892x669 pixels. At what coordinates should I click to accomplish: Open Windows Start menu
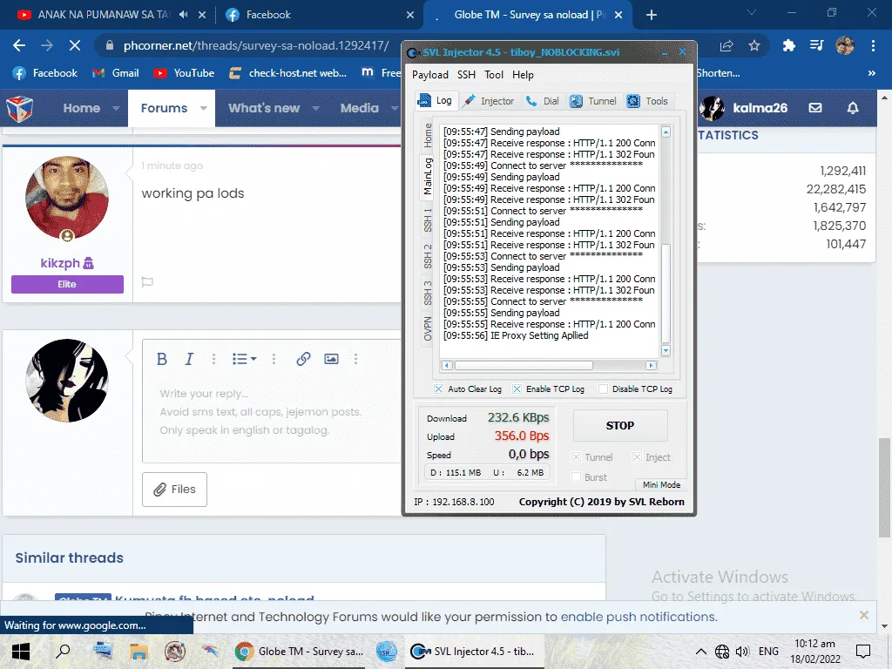[x=21, y=652]
